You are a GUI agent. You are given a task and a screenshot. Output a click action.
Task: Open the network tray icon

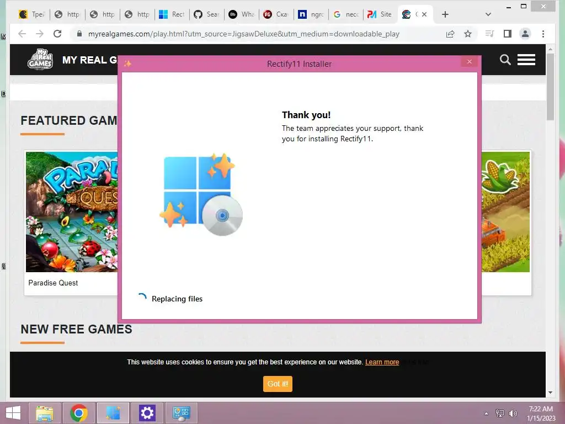[x=500, y=413]
